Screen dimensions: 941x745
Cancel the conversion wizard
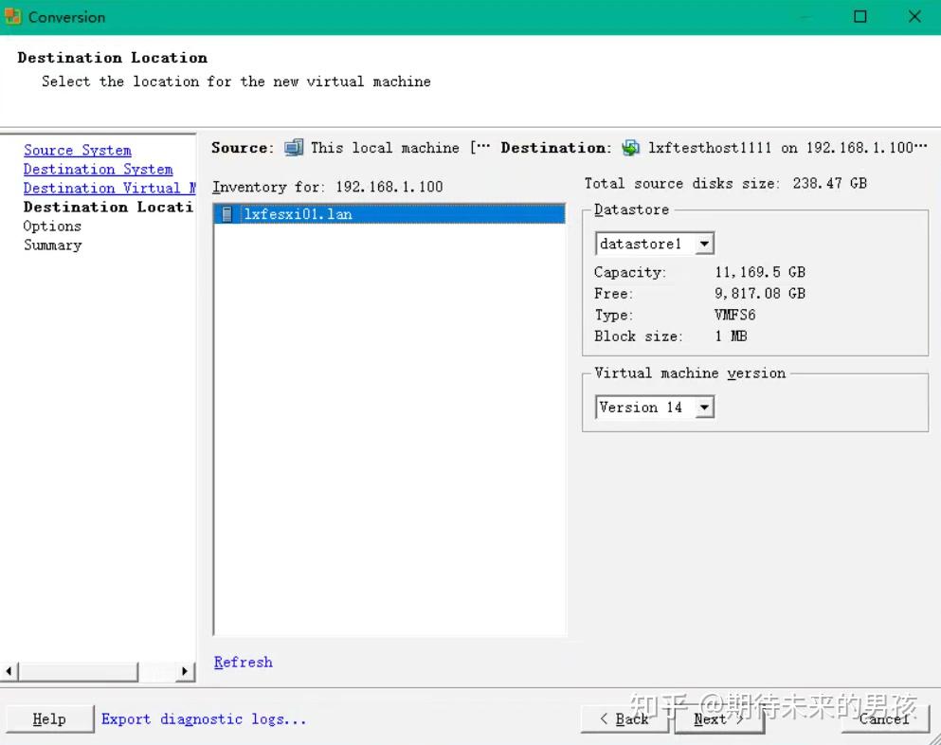click(883, 718)
